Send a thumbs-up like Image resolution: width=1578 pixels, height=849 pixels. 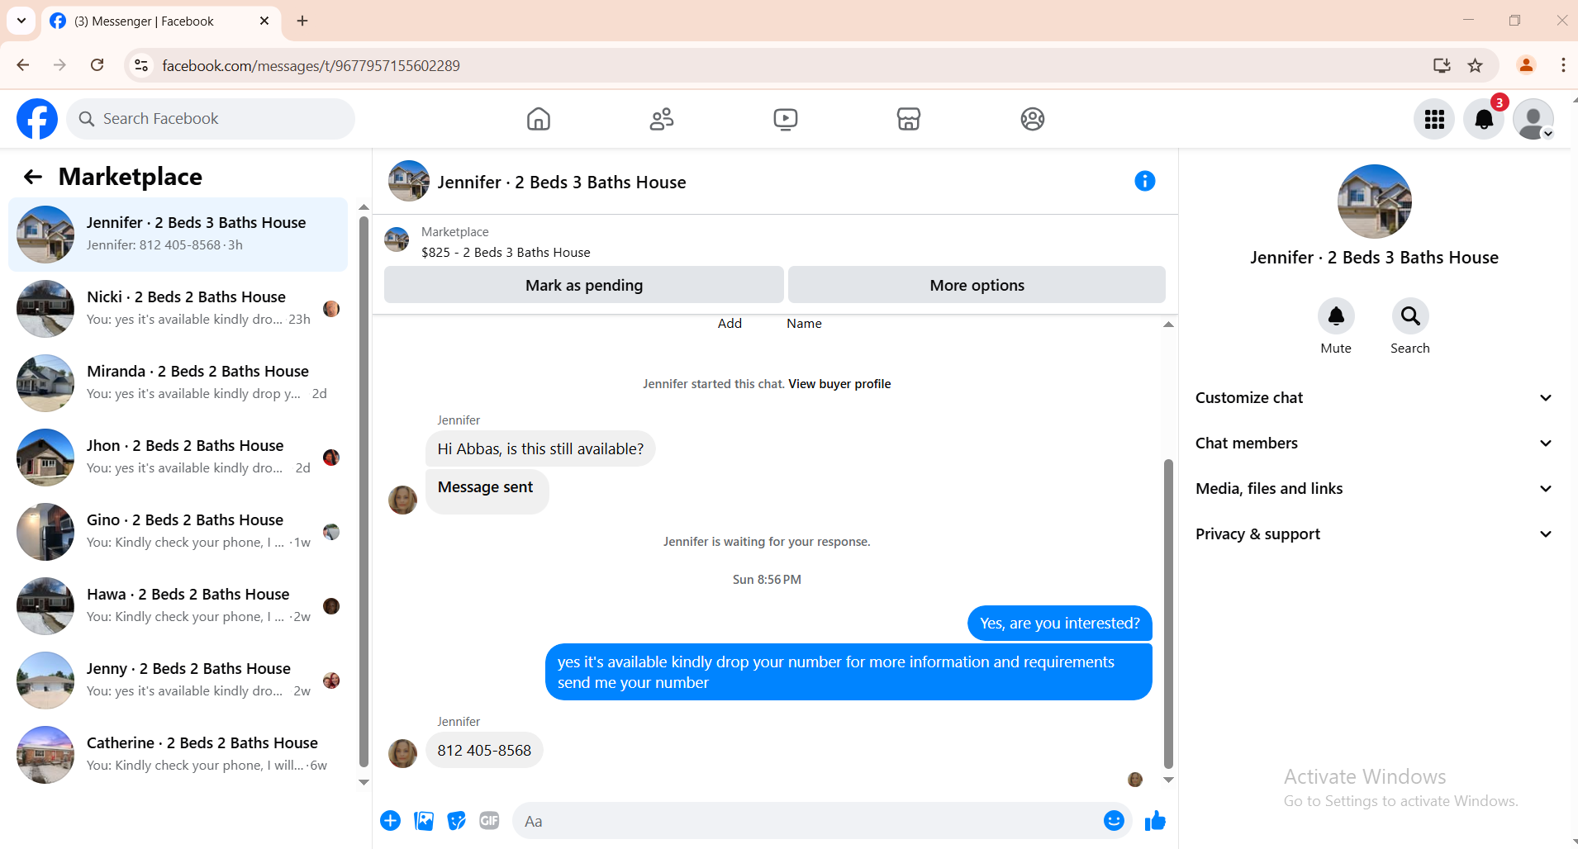coord(1155,821)
